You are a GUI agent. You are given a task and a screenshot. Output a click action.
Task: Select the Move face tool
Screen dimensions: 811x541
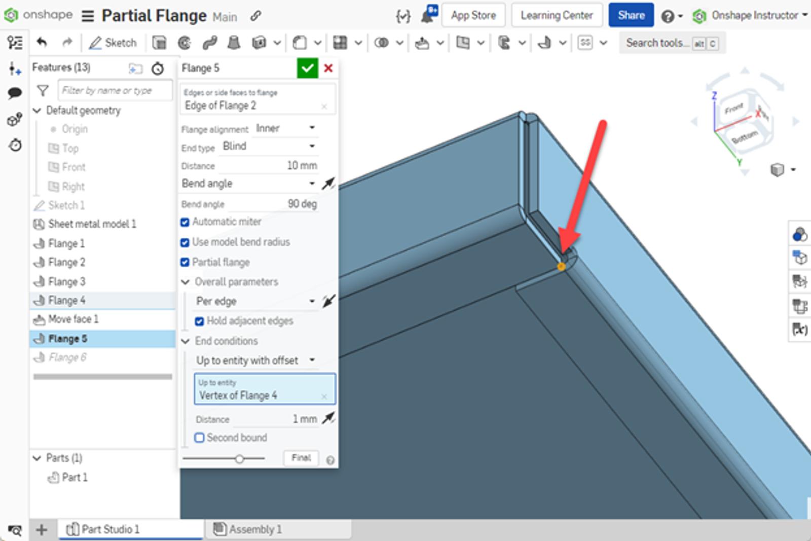pyautogui.click(x=422, y=43)
